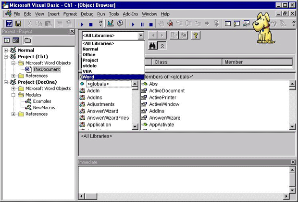
Task: Open the All Libraries dropdown arrow
Action: point(140,36)
